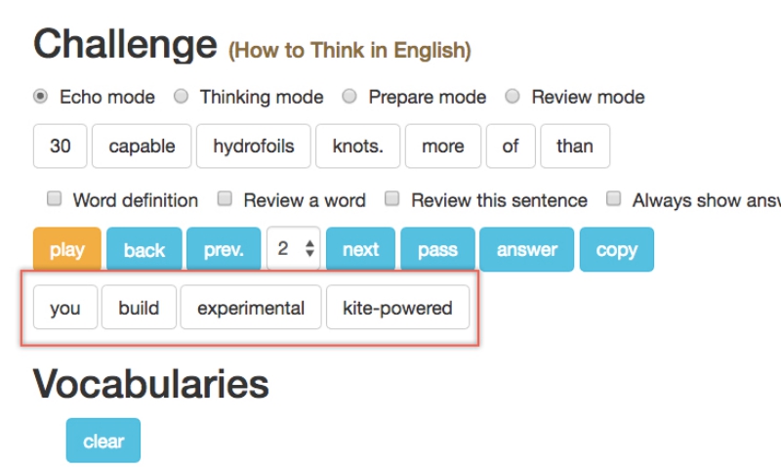
Task: Enable Word definition checkbox
Action: point(55,199)
